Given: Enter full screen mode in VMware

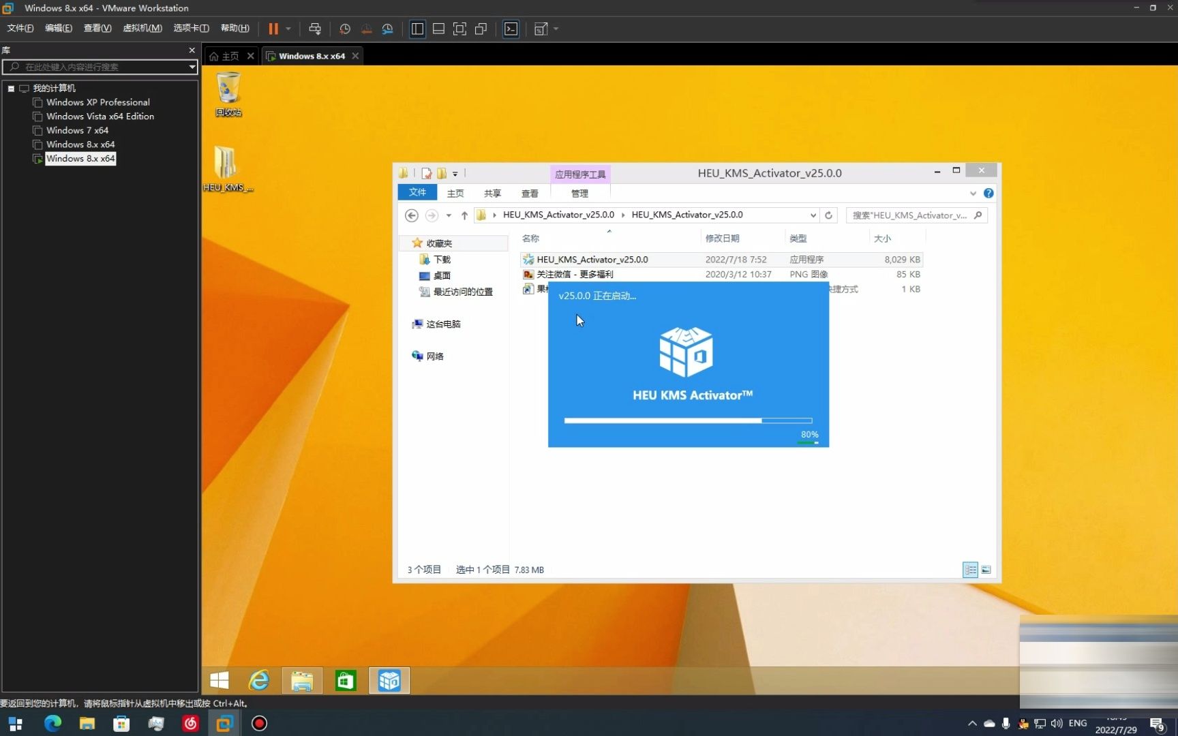Looking at the screenshot, I should tap(459, 29).
